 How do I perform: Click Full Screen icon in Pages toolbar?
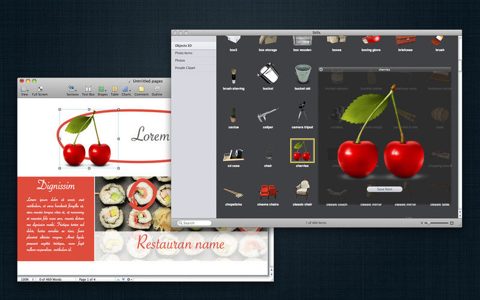(40, 91)
